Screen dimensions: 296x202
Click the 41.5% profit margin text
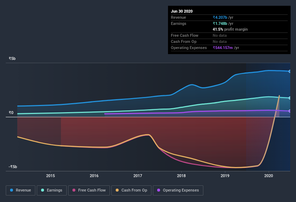[x=230, y=29]
